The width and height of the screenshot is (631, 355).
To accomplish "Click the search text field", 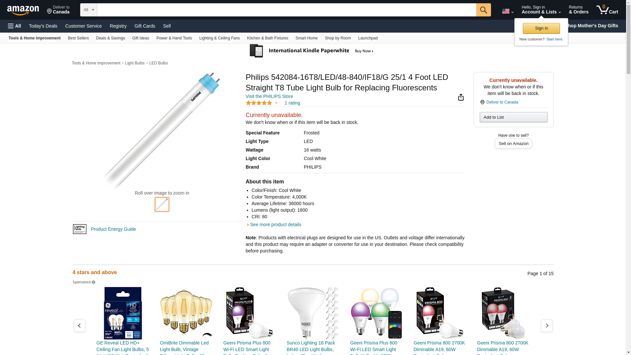I will (286, 10).
